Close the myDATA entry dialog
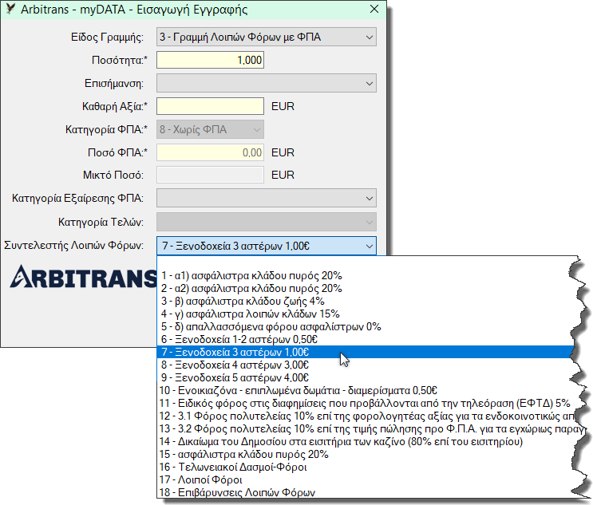The image size is (593, 505). (374, 9)
